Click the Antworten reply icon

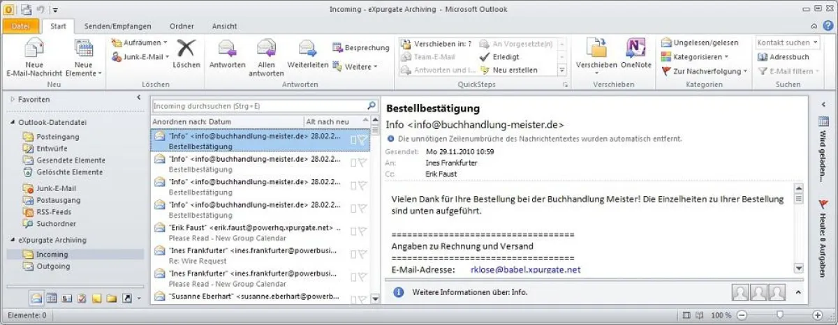click(227, 49)
